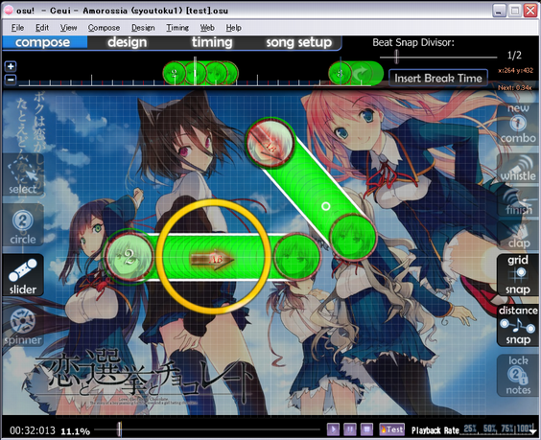Image resolution: width=541 pixels, height=440 pixels.
Task: Open the Timing menu
Action: [x=177, y=28]
